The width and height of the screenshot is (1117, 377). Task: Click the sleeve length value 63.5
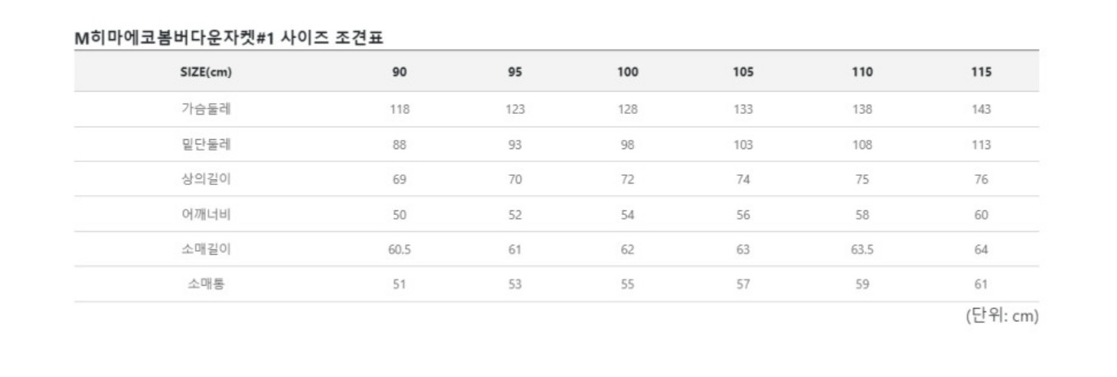[862, 250]
